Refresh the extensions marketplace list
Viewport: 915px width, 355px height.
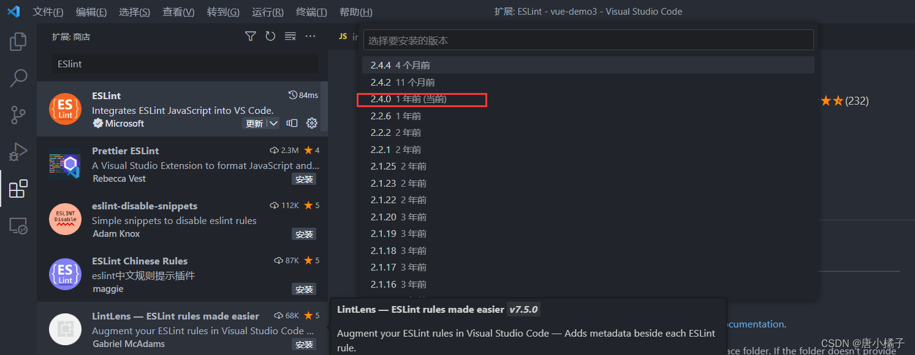tap(270, 36)
